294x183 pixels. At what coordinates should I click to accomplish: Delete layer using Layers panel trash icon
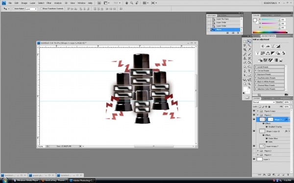coord(288,175)
